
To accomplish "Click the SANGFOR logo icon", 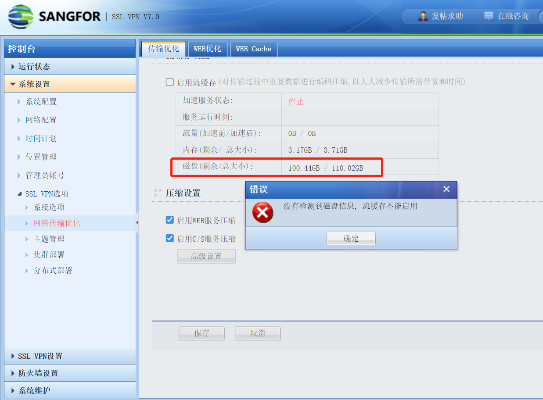I will click(x=20, y=17).
